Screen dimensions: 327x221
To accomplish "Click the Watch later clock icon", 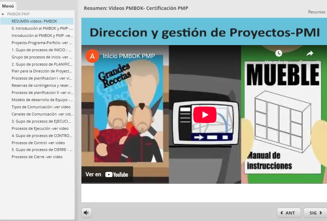I will click(278, 54).
